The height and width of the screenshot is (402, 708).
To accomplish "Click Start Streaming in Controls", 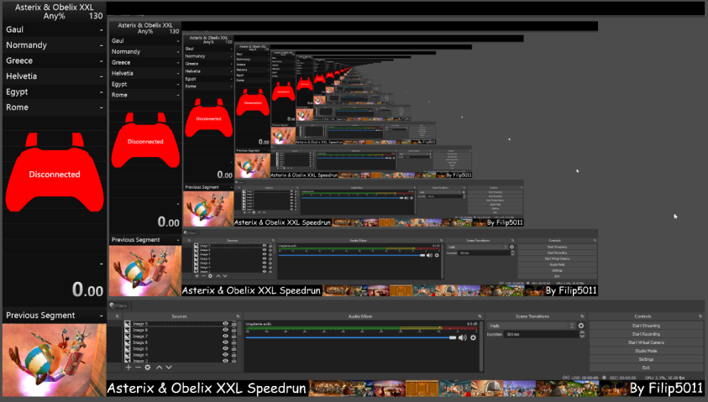I will tap(646, 326).
